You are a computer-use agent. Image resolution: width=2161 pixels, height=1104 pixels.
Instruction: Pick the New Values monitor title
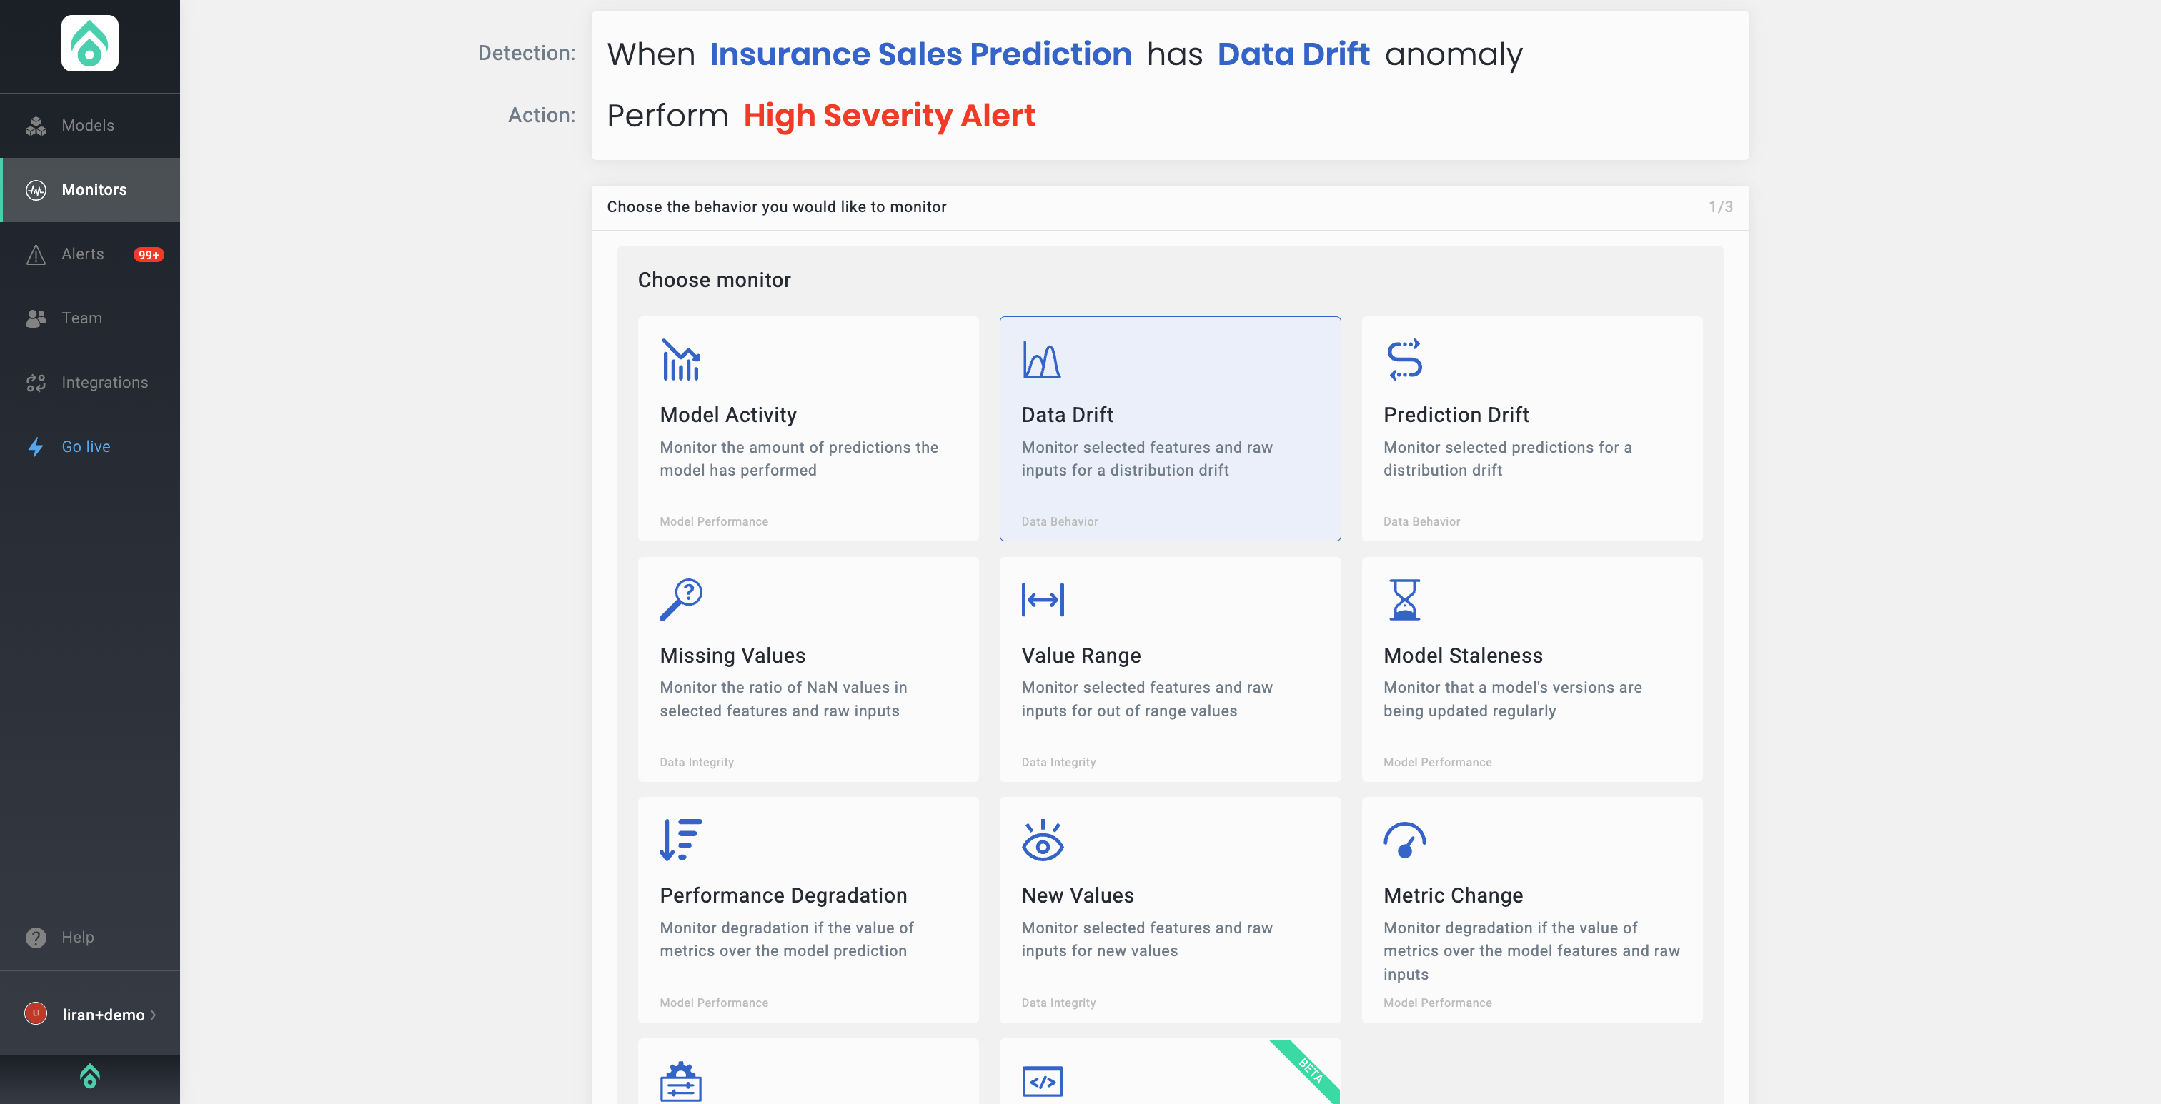click(1077, 895)
